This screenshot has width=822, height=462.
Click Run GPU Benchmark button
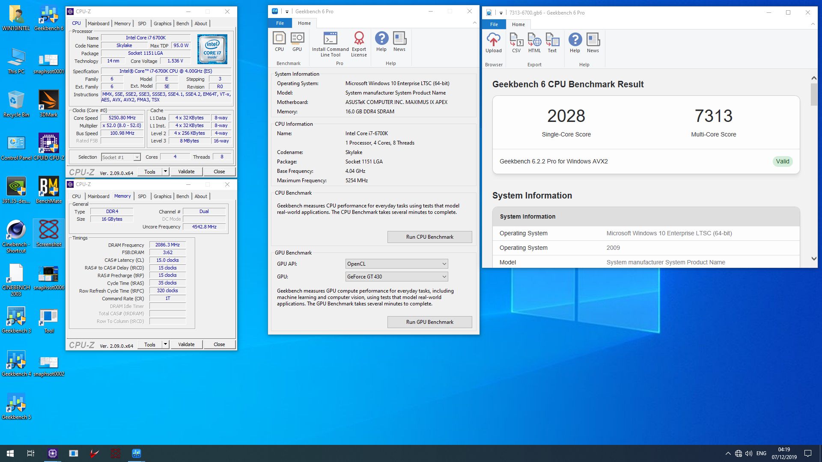tap(429, 322)
